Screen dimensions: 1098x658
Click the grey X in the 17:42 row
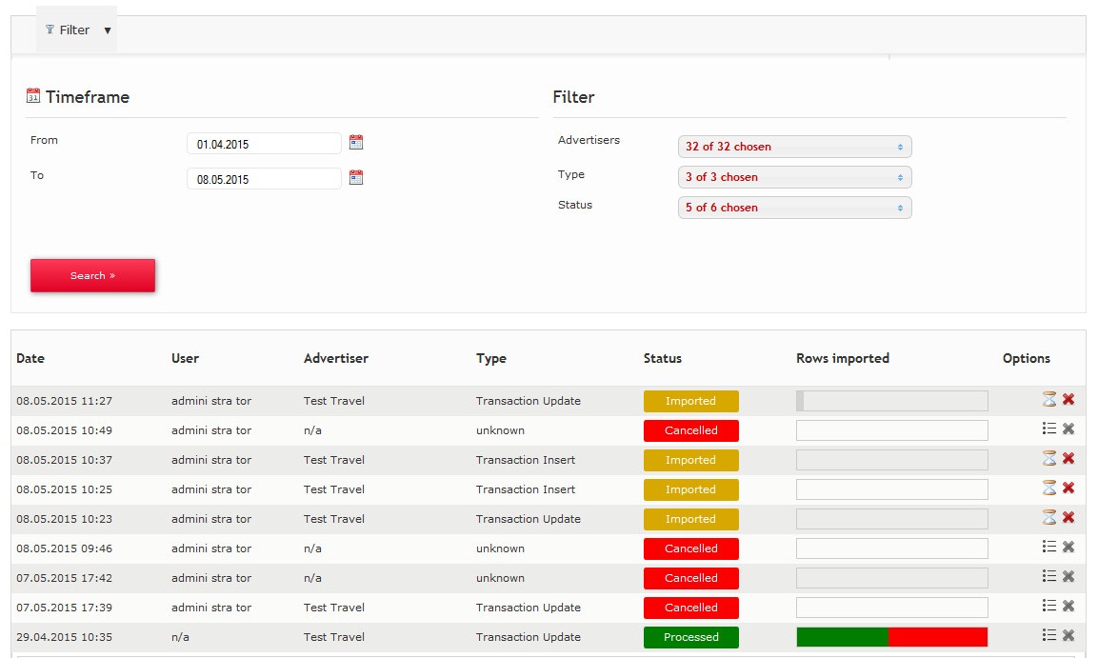pyautogui.click(x=1068, y=576)
